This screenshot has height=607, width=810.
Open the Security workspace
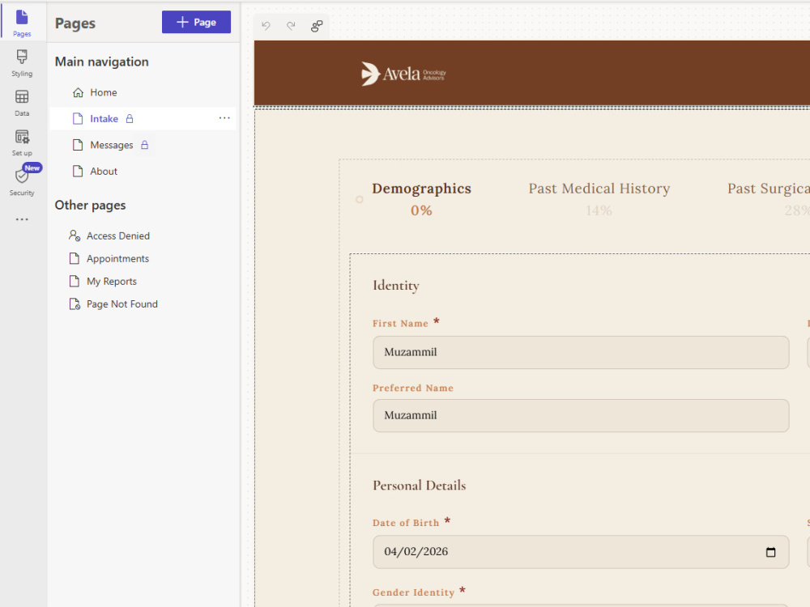point(22,181)
